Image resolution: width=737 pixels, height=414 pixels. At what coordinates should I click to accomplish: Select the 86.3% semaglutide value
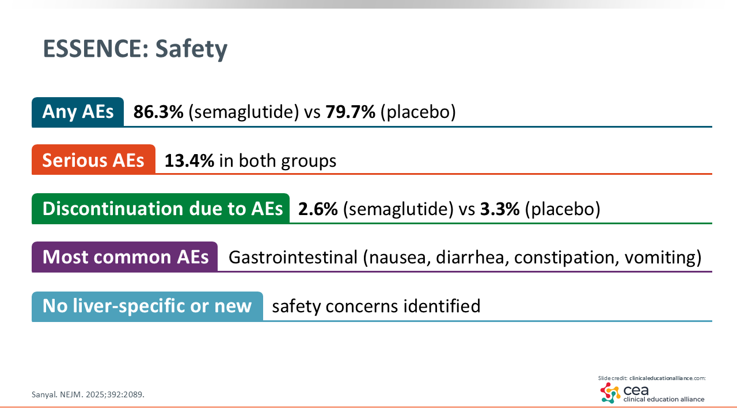tap(158, 112)
